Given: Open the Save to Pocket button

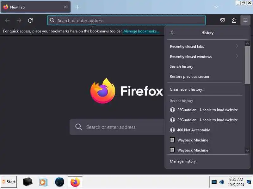Looking at the screenshot, I should pyautogui.click(x=223, y=20).
